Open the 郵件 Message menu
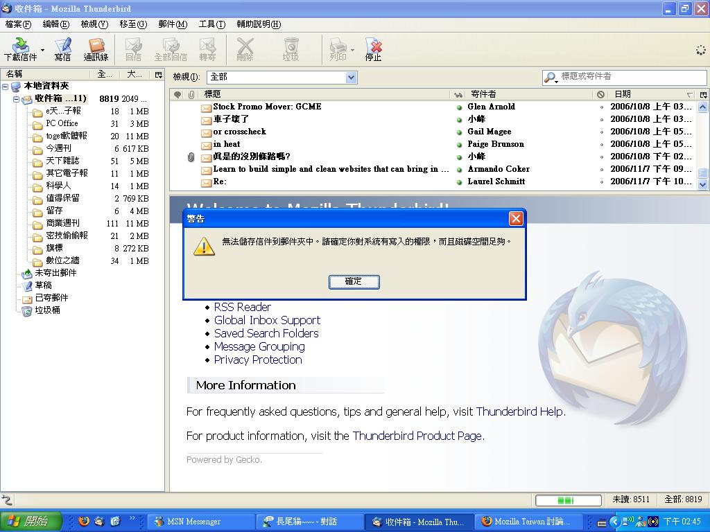The height and width of the screenshot is (532, 710). [x=173, y=24]
